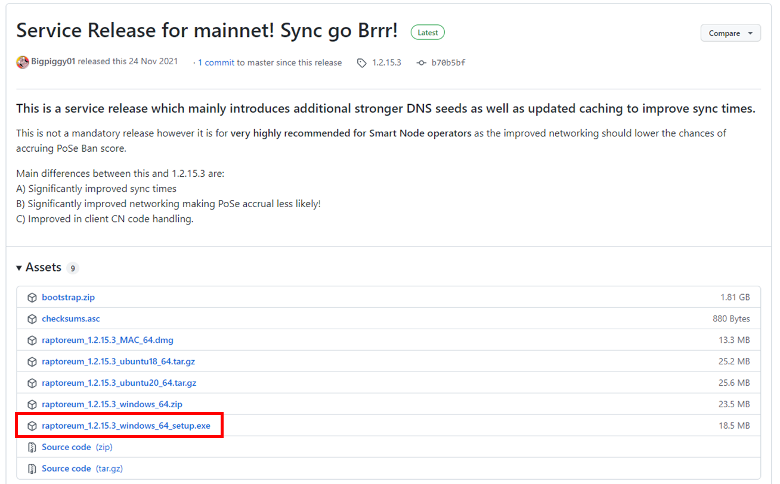Click the 880 Bytes file size
This screenshot has width=780, height=484.
point(731,318)
